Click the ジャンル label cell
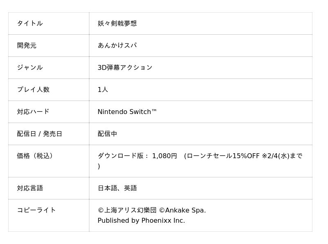The height and width of the screenshot is (244, 328). tap(30, 67)
